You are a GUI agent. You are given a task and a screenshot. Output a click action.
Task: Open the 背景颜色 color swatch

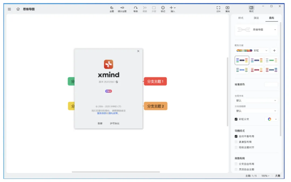click(x=271, y=85)
